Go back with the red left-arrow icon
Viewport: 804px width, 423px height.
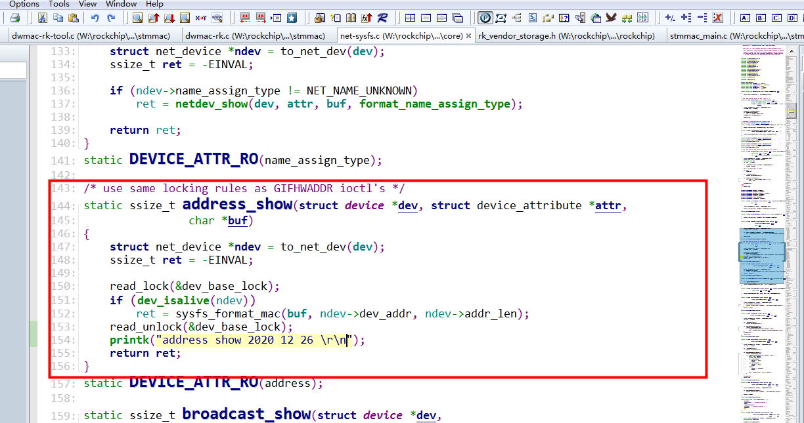click(x=244, y=18)
